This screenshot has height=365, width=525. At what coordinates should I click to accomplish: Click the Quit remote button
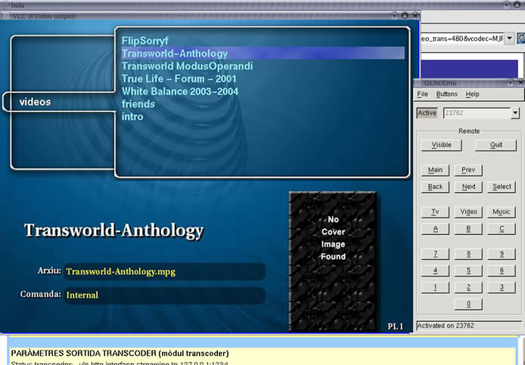495,145
